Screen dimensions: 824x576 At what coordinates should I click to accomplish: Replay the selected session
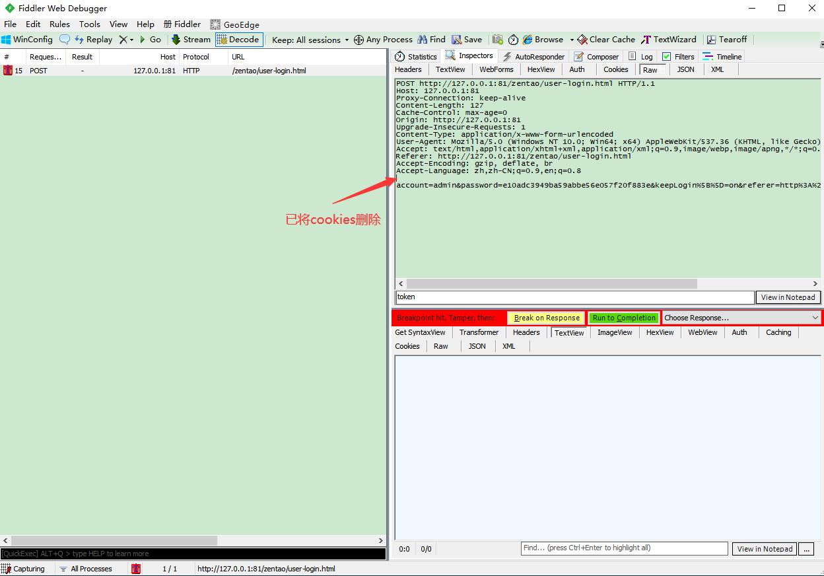pos(93,40)
